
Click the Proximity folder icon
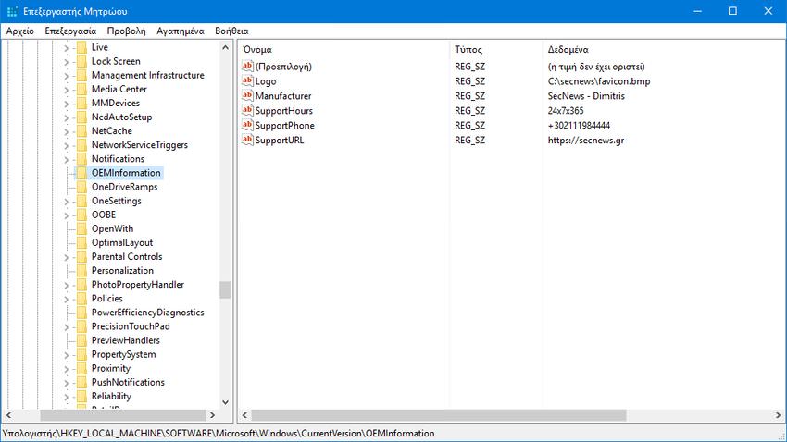click(x=81, y=368)
